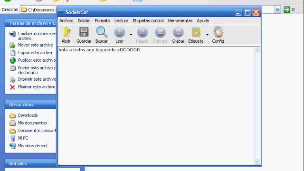Click Cambiar nombre a este archivo in Explorer
Viewport: 304px width, 171px height.
point(37,36)
